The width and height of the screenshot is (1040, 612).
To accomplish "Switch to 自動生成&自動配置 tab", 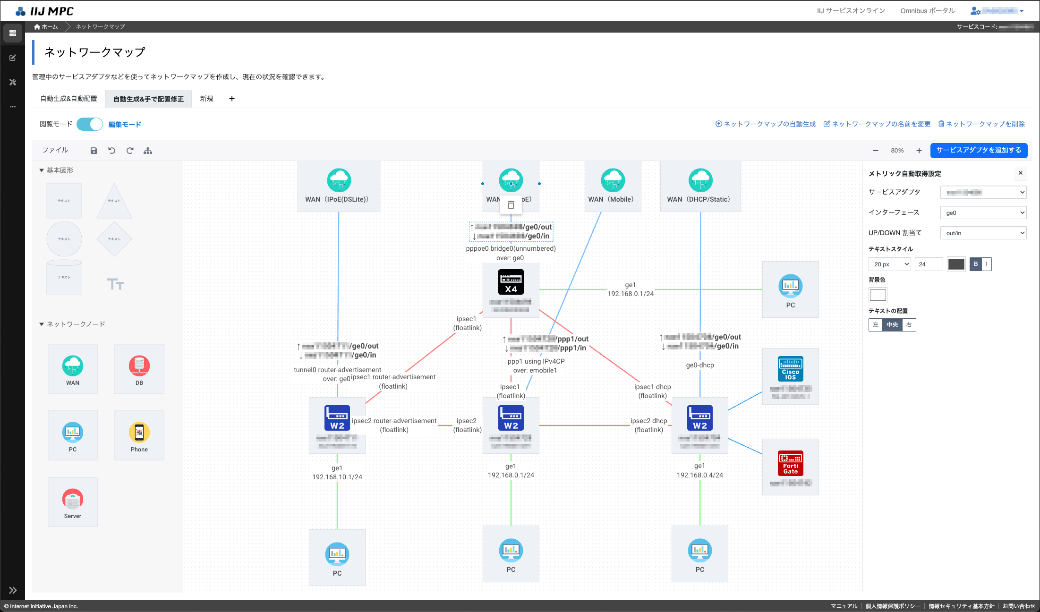I will pos(68,99).
